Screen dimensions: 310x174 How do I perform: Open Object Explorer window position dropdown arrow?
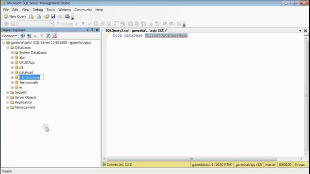click(x=87, y=30)
